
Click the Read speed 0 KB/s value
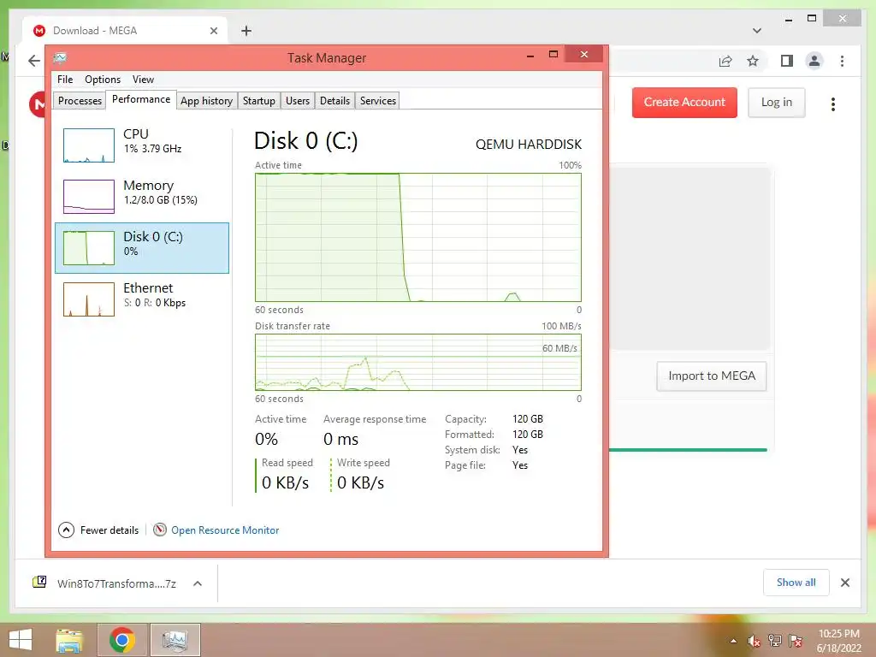[285, 482]
